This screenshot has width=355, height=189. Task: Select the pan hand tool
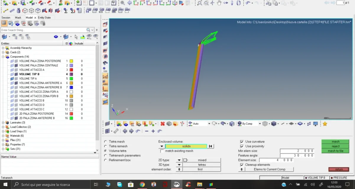click(219, 3)
